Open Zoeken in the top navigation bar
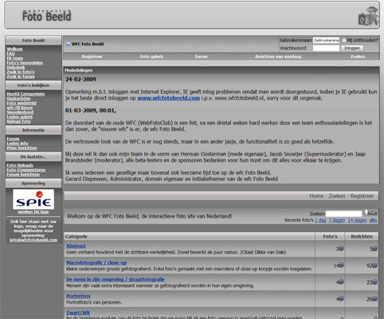The height and width of the screenshot is (319, 384). coord(358,57)
